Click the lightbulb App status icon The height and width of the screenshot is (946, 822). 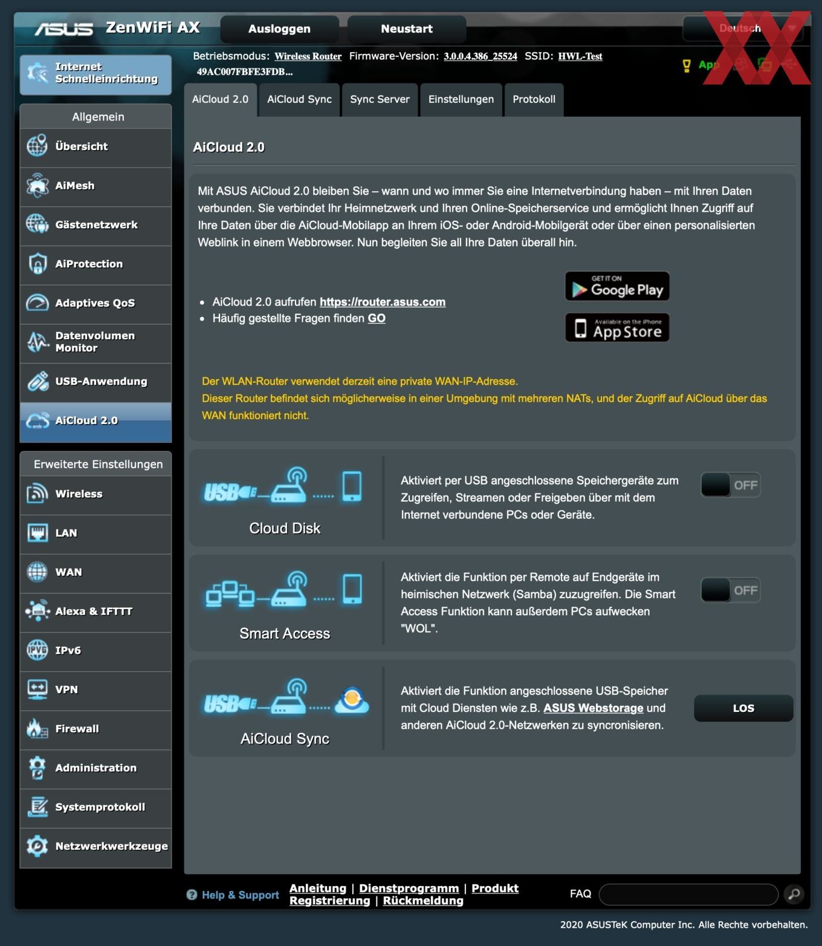[686, 65]
